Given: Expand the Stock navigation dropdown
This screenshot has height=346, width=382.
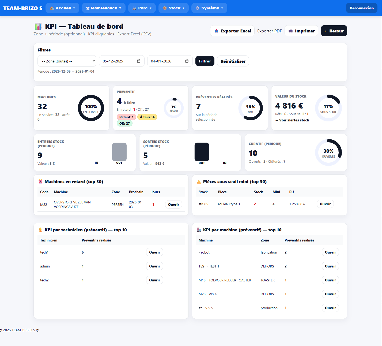Looking at the screenshot, I should point(173,8).
